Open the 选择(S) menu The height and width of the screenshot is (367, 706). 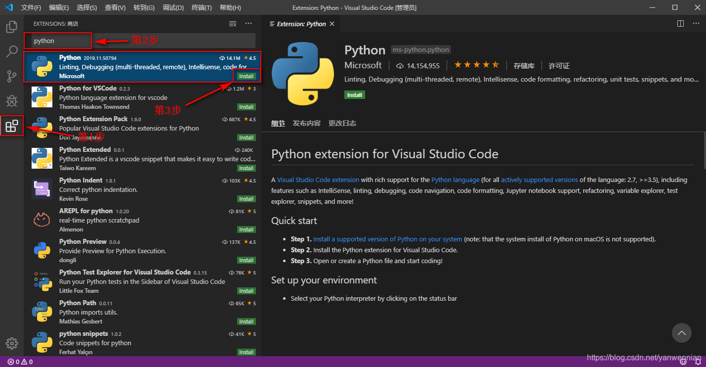pyautogui.click(x=87, y=7)
